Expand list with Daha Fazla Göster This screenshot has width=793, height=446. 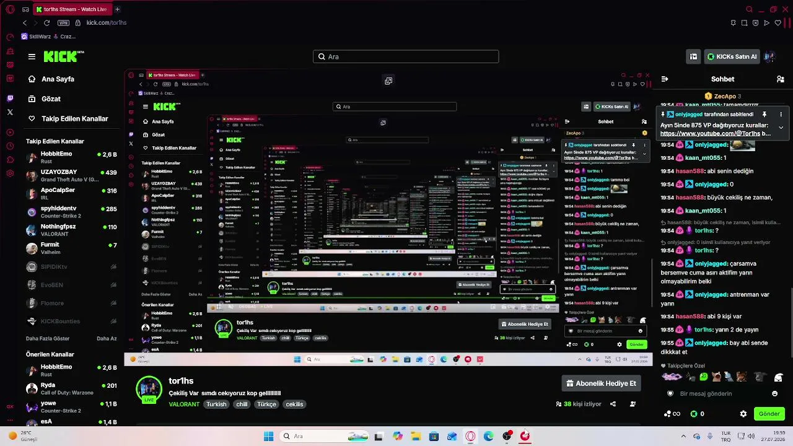(x=48, y=339)
